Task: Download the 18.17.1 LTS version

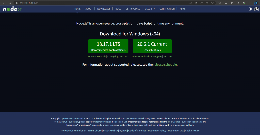Action: coord(108,46)
